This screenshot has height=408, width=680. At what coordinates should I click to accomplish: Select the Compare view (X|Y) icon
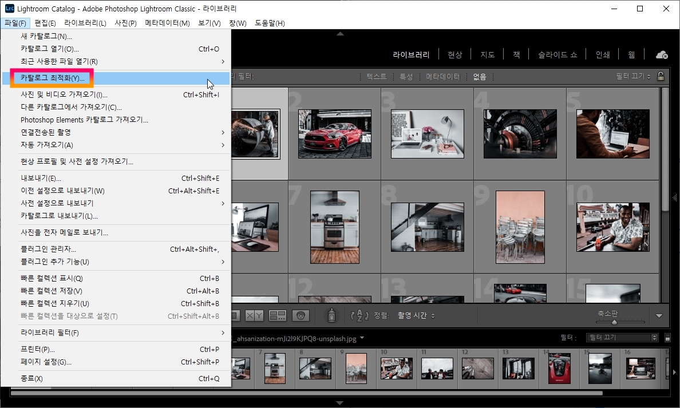click(254, 316)
